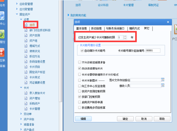Screen dimensions: 177x131
Task: Enable 卡片金额型数据显示千分位格式 checkbox
Action: [x=80, y=74]
